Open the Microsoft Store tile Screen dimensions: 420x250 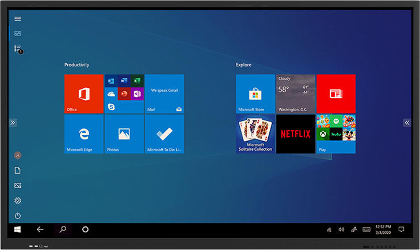pyautogui.click(x=255, y=93)
